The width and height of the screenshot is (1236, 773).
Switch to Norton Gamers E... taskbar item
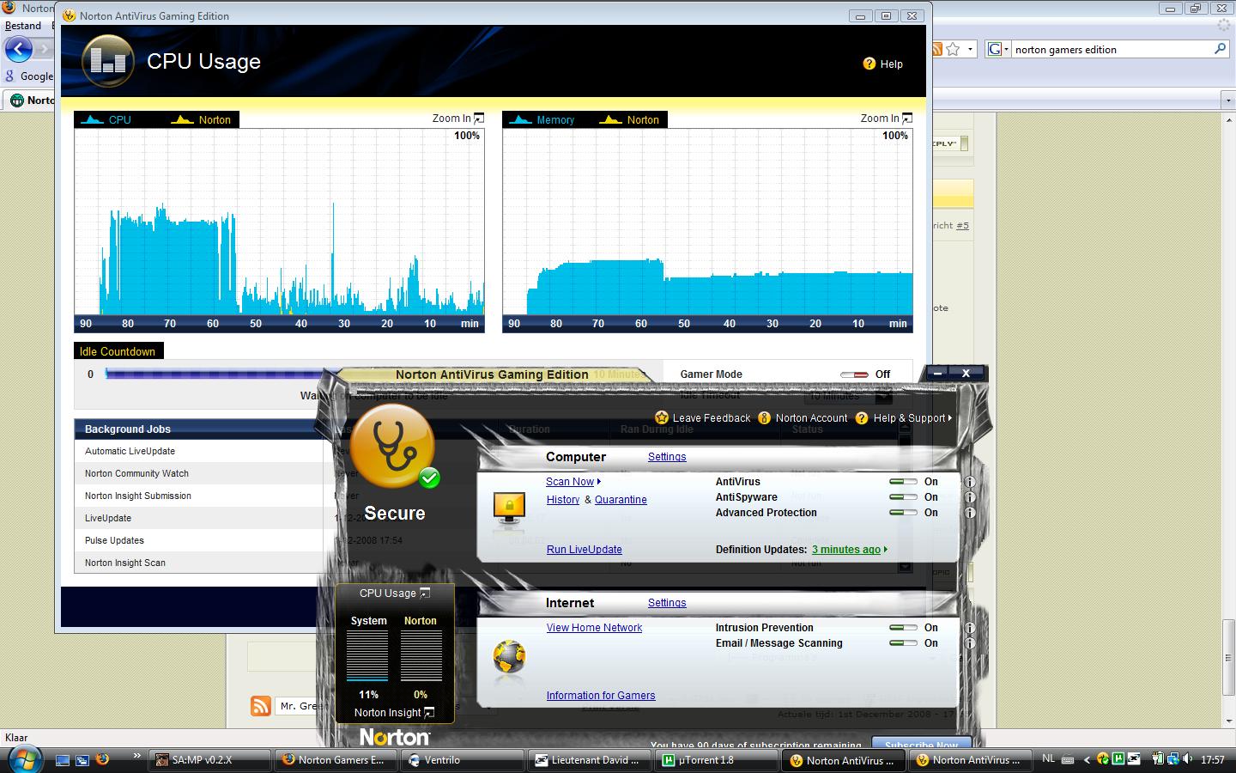[337, 760]
